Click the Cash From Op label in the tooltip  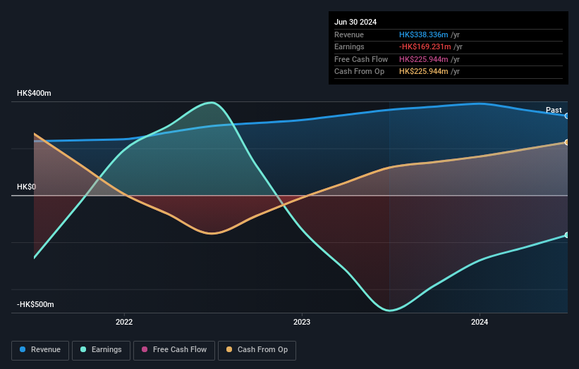click(359, 72)
